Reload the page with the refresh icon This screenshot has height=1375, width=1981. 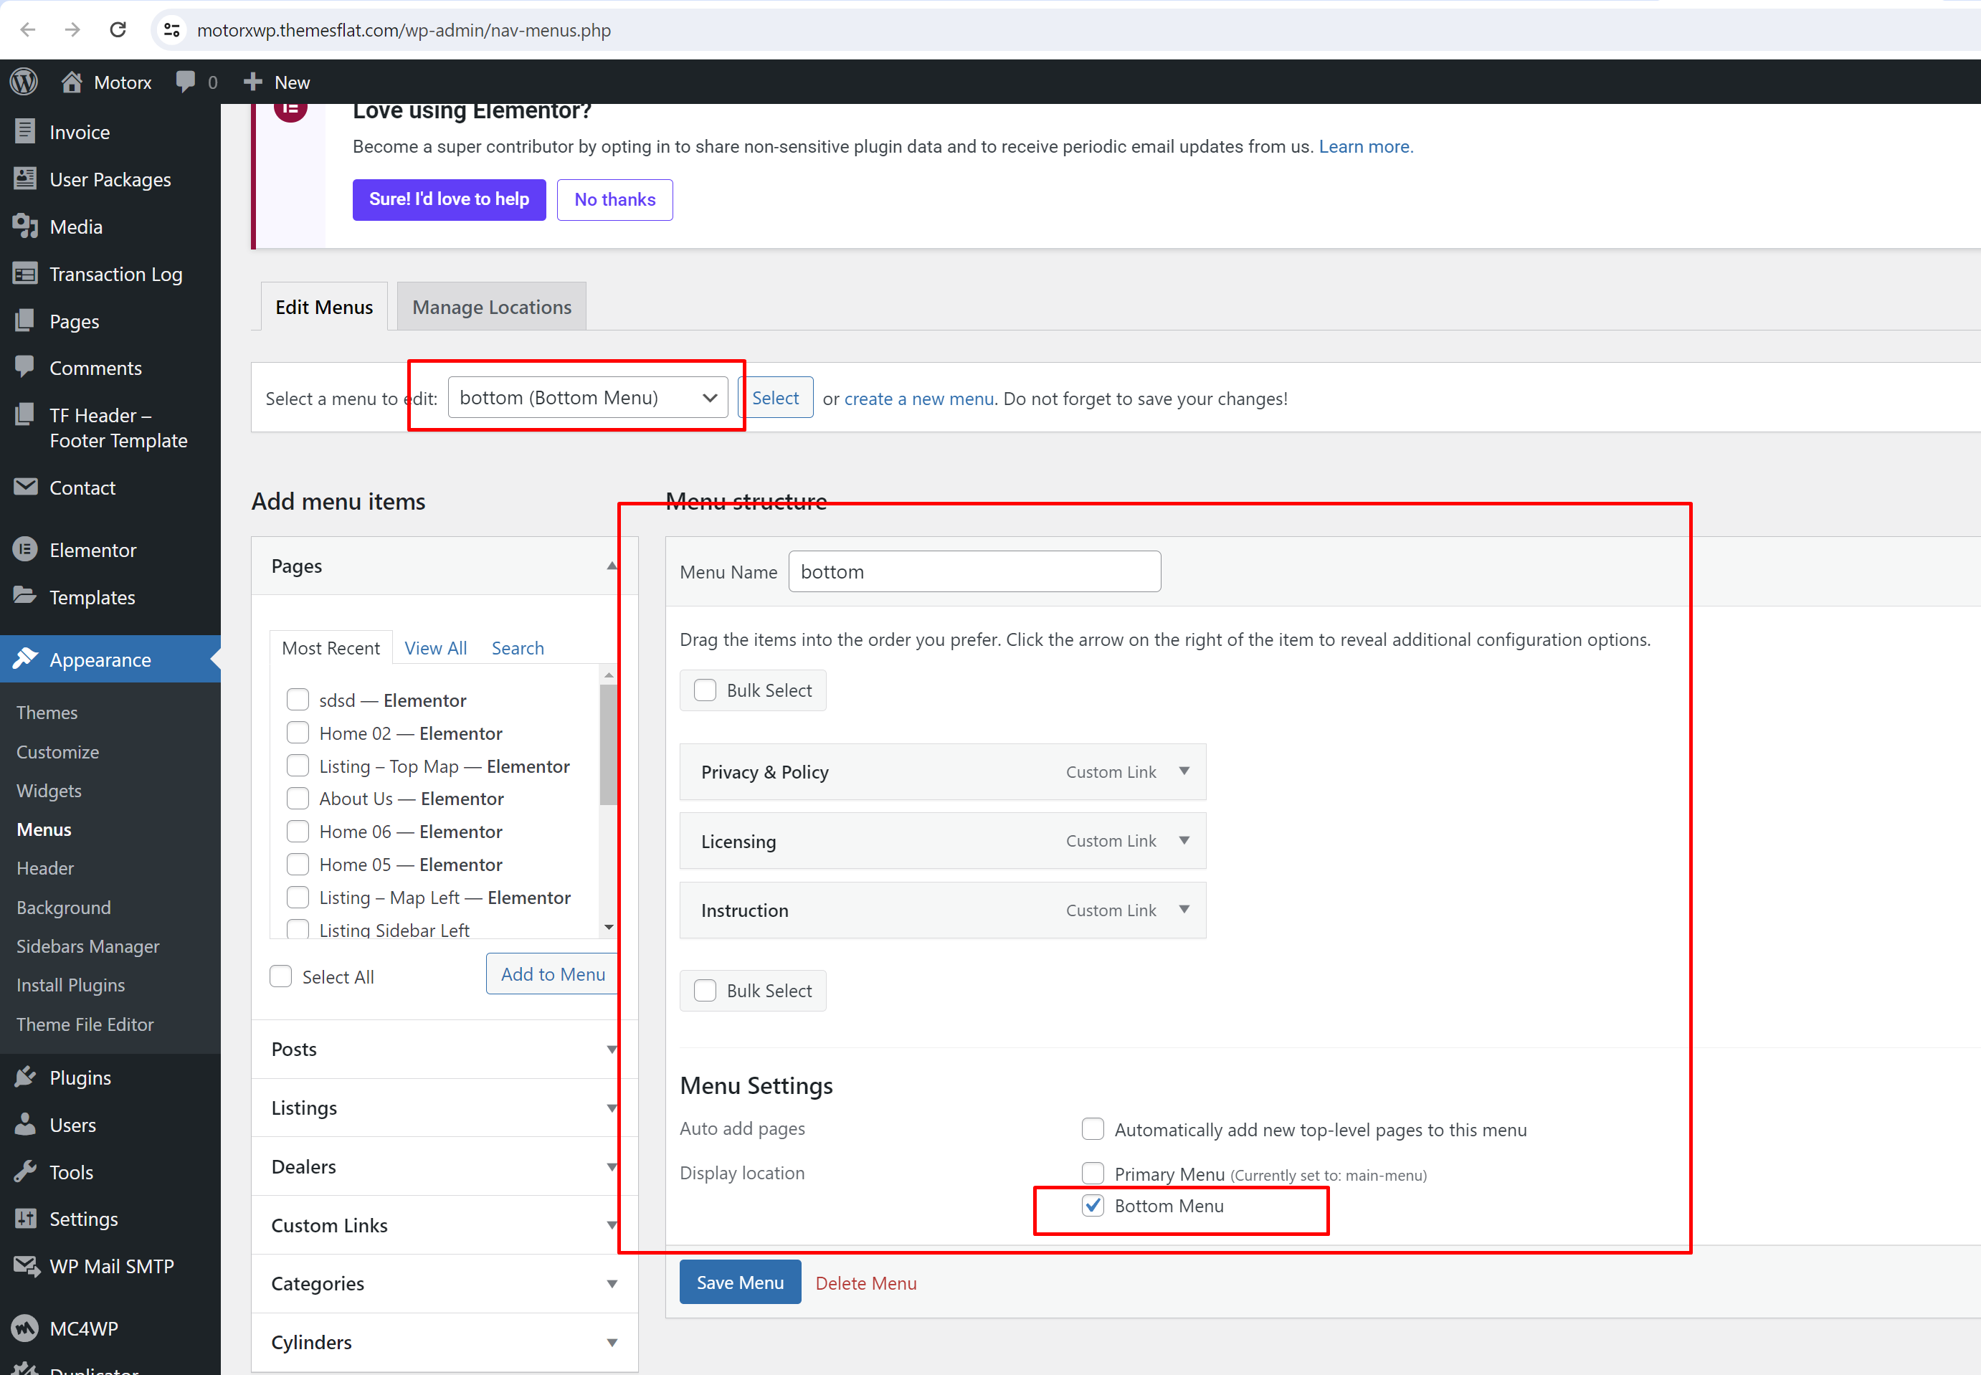click(118, 30)
